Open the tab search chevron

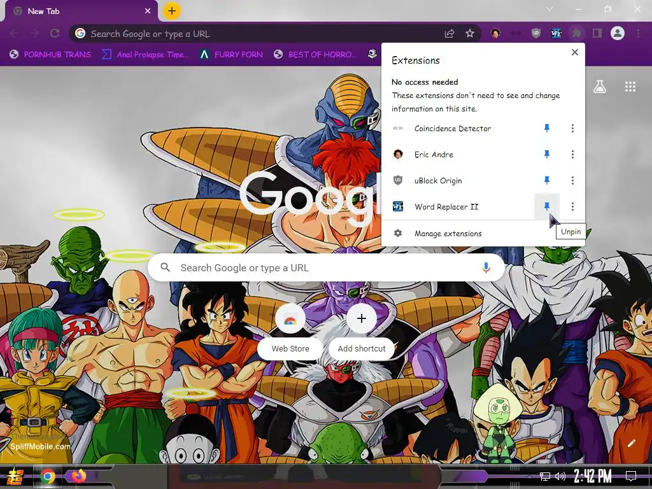(549, 9)
